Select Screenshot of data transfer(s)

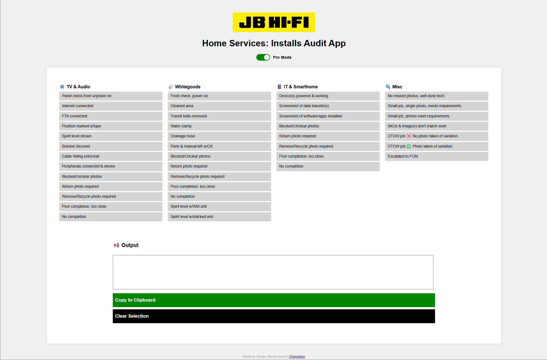(328, 106)
